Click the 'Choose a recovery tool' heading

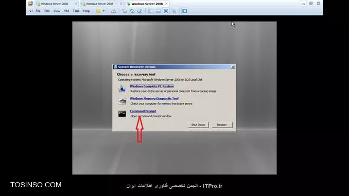click(x=136, y=74)
